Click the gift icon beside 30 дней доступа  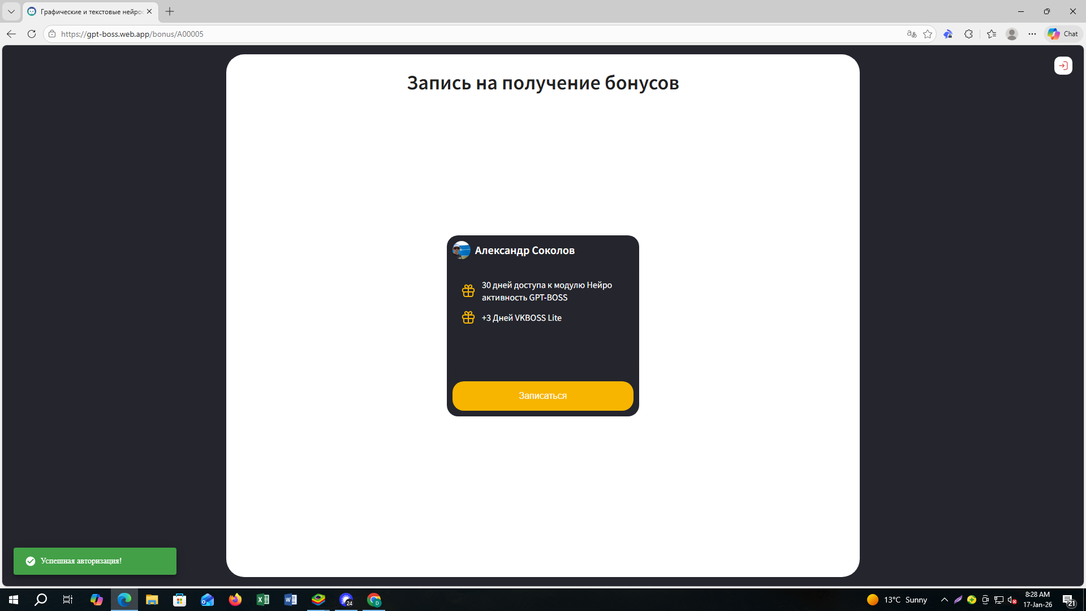click(x=468, y=291)
